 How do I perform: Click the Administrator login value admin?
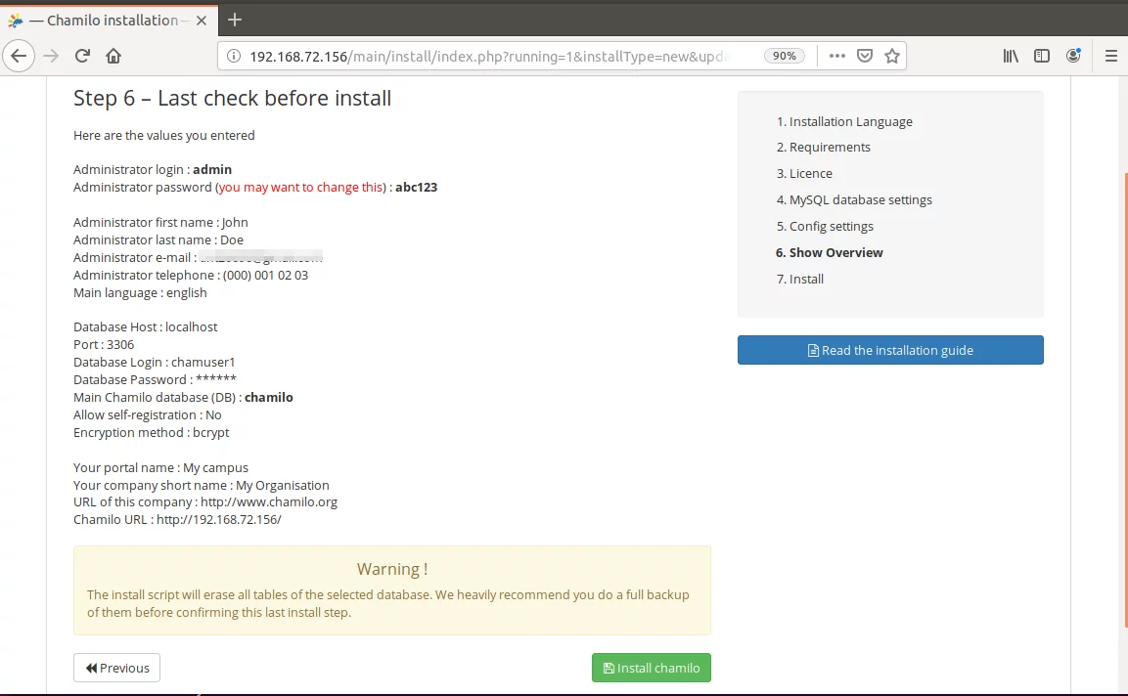click(212, 170)
